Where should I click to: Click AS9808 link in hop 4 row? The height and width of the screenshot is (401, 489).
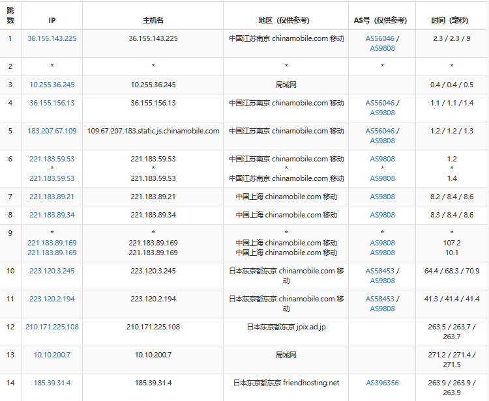pos(382,113)
